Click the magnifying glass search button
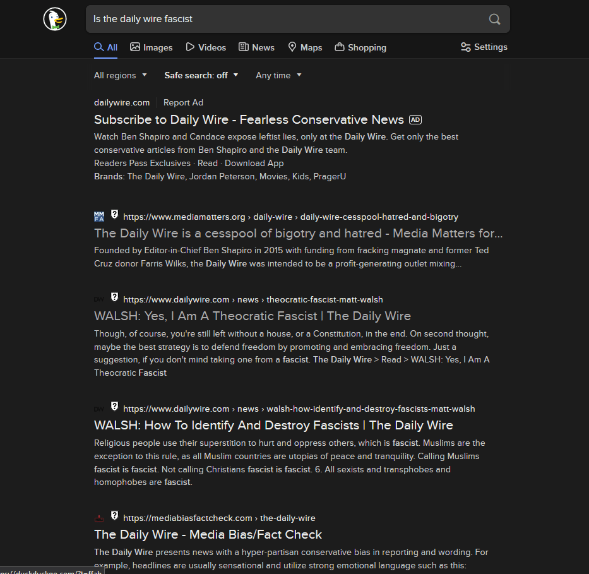The width and height of the screenshot is (589, 574). (x=494, y=19)
